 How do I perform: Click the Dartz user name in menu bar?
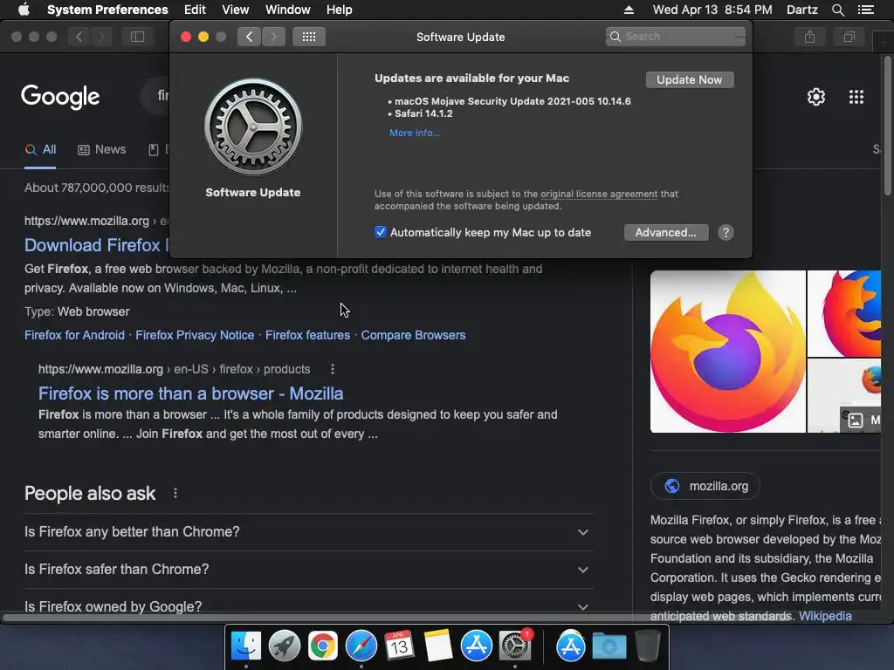click(801, 10)
